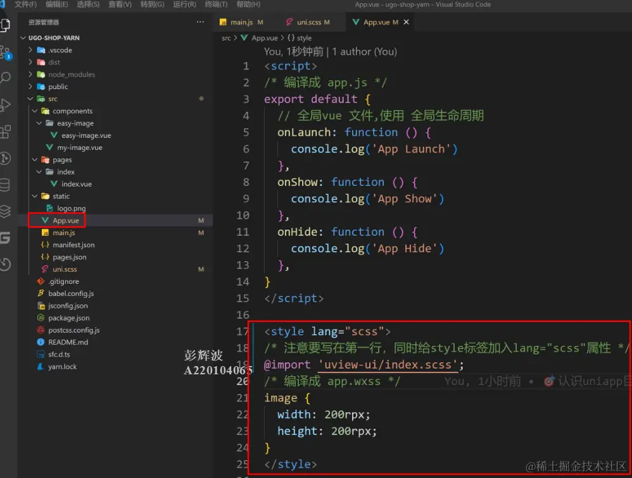Screen dimensions: 632x478
Task: Collapse the pages folder
Action: tap(115, 160)
